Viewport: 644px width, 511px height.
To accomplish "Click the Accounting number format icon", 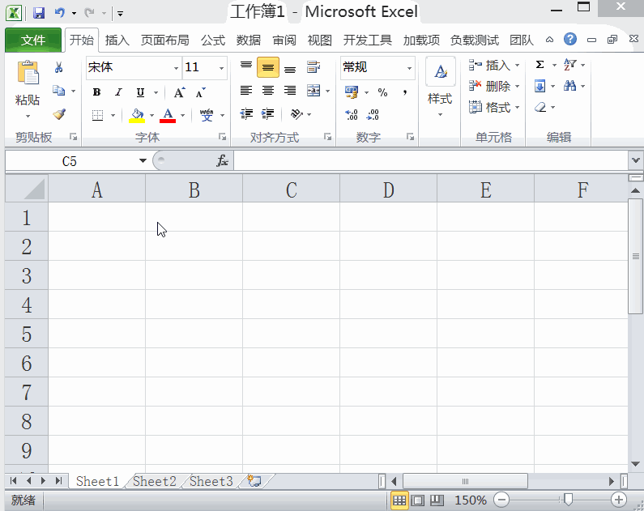I will (352, 92).
